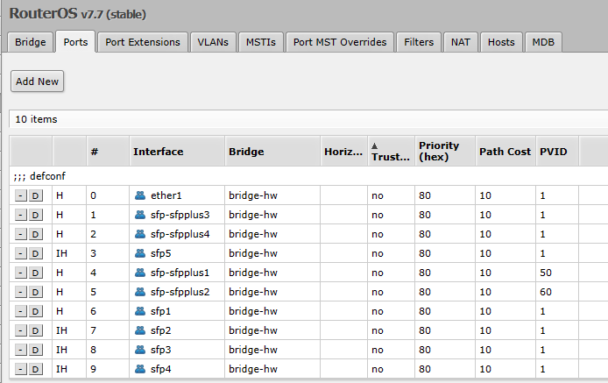Screen dimensions: 608x383
Task: Click the RouterOS v7.7 (stable) title
Action: pyautogui.click(x=78, y=13)
